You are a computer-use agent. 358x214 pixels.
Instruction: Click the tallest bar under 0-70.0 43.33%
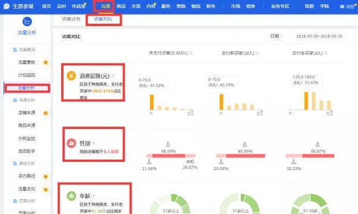point(221,102)
